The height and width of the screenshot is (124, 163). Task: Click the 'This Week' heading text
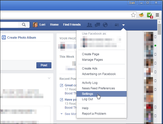67,57
